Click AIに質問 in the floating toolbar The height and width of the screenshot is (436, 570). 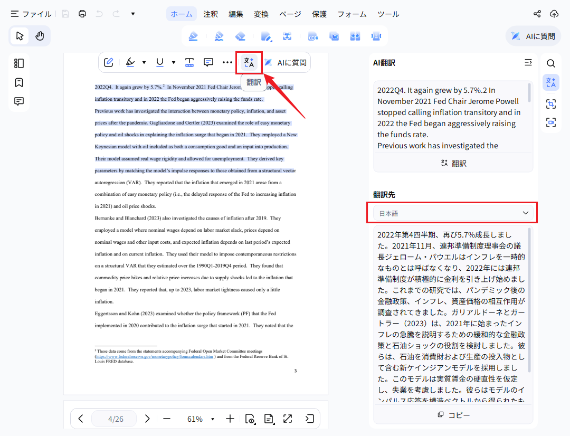coord(286,62)
